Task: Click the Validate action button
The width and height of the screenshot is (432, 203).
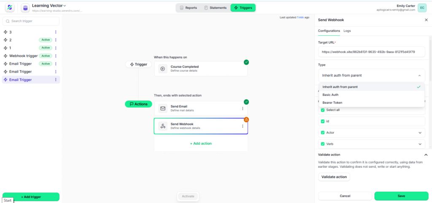Action: [x=334, y=177]
